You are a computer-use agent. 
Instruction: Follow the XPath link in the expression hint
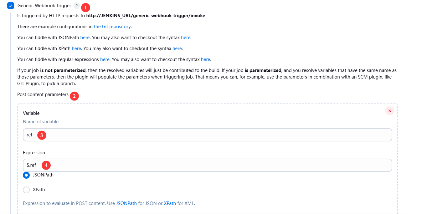170,203
